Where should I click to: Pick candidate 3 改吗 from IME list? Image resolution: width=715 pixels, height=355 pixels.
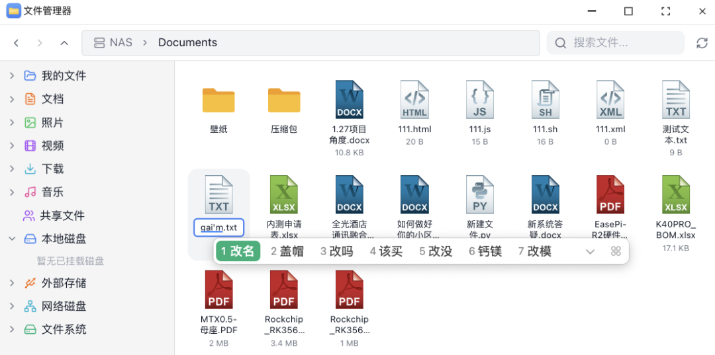pyautogui.click(x=336, y=251)
